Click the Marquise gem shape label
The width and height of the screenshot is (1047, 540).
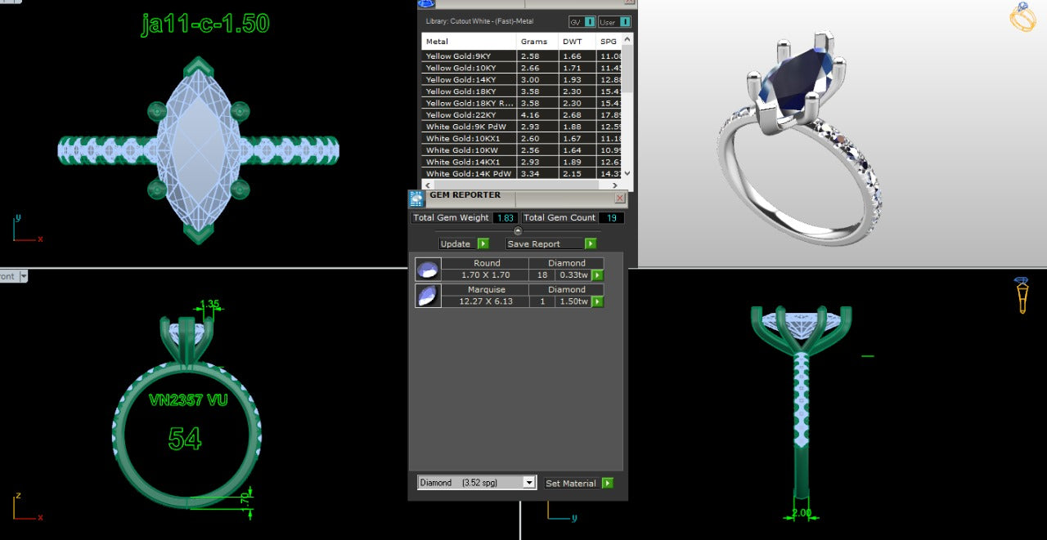(x=487, y=289)
